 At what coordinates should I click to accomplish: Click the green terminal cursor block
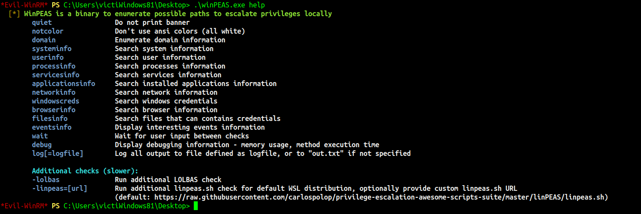pyautogui.click(x=196, y=206)
